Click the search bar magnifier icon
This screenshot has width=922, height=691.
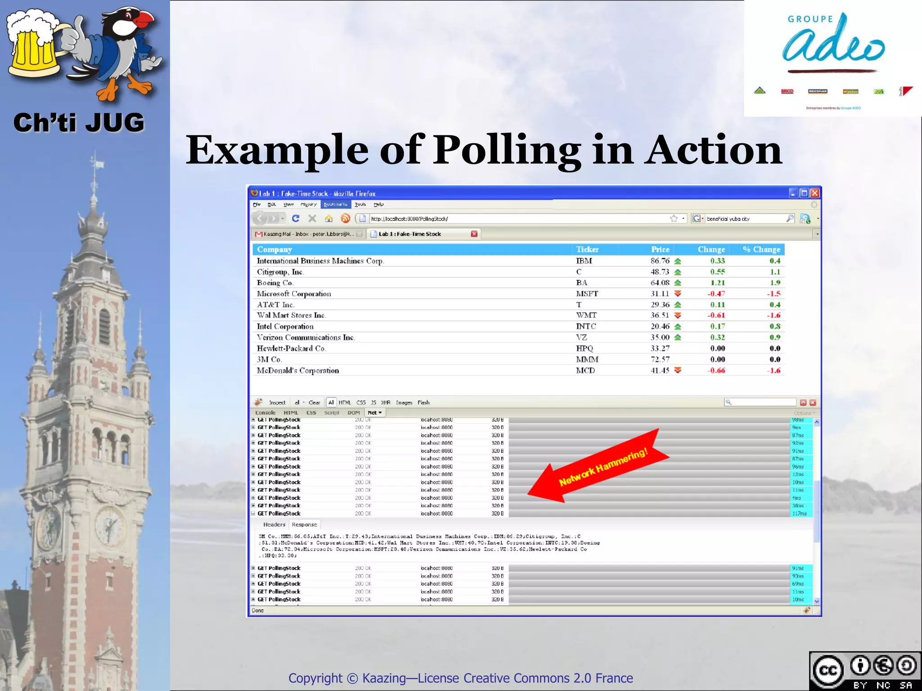pos(790,219)
